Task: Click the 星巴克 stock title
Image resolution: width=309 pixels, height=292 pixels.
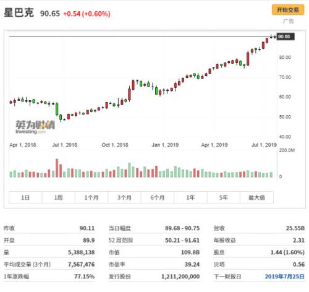Action: (x=19, y=13)
